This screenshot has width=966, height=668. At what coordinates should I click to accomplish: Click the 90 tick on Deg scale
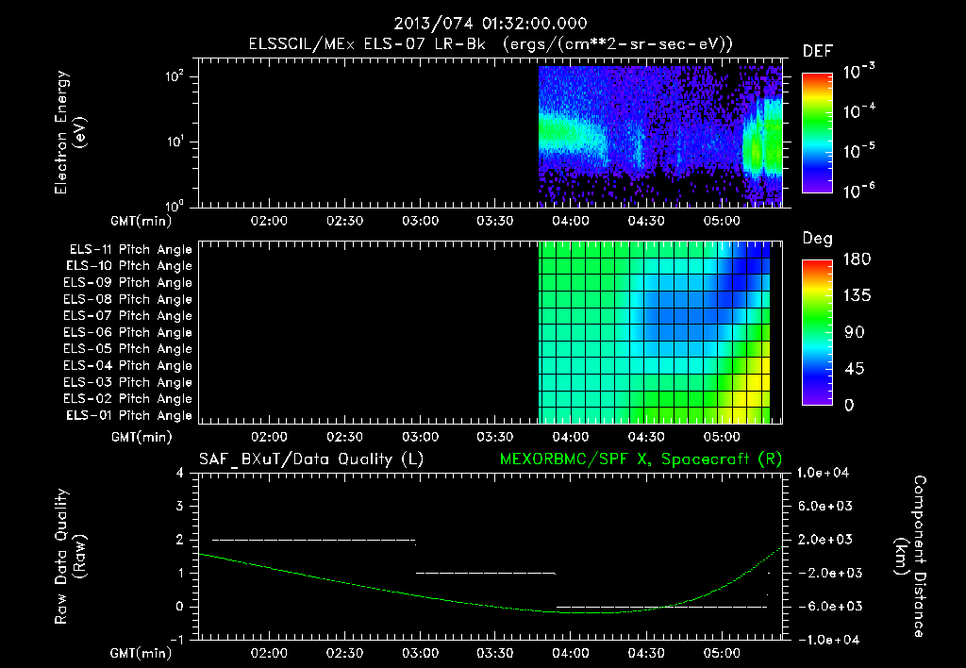pos(855,332)
